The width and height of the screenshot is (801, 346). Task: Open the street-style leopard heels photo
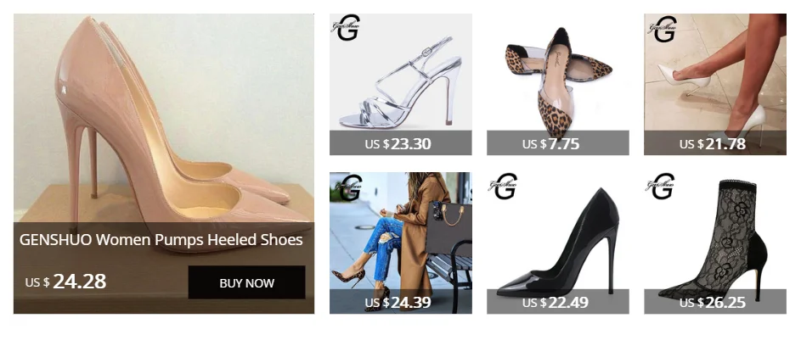(x=401, y=230)
